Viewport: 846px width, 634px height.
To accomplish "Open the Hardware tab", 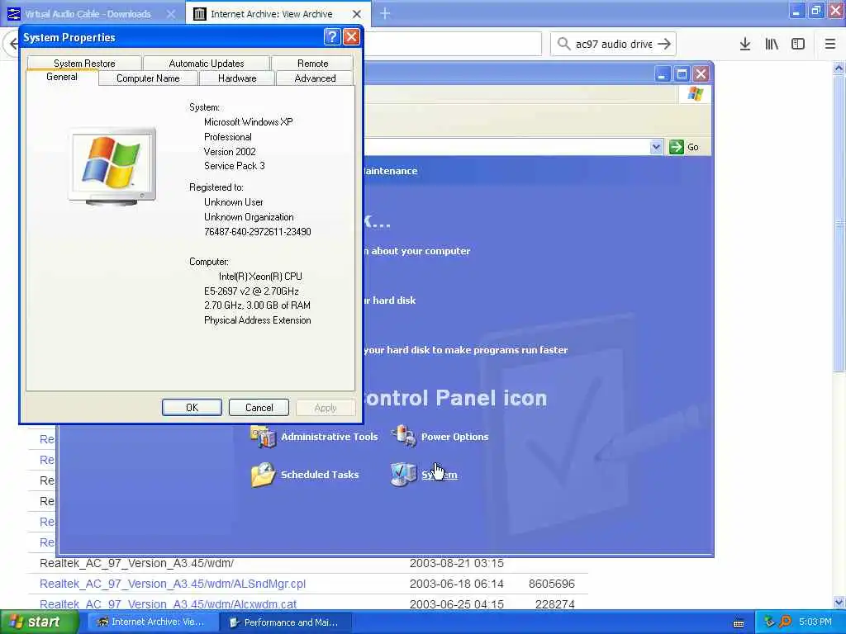I will 237,78.
